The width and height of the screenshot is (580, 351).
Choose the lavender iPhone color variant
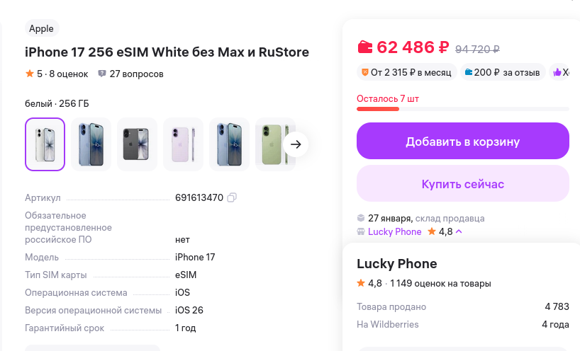(183, 144)
